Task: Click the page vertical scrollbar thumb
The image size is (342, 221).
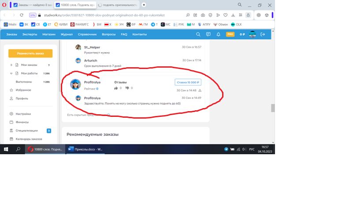Action: click(273, 108)
